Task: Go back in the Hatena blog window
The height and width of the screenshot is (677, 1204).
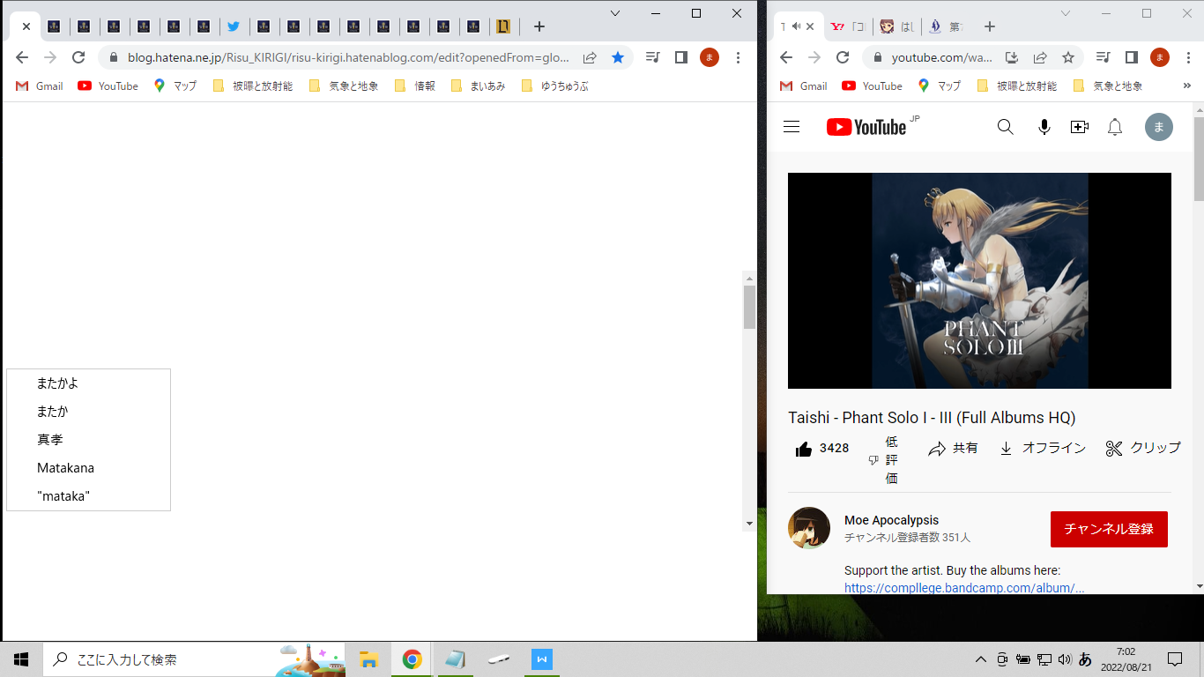Action: click(22, 57)
